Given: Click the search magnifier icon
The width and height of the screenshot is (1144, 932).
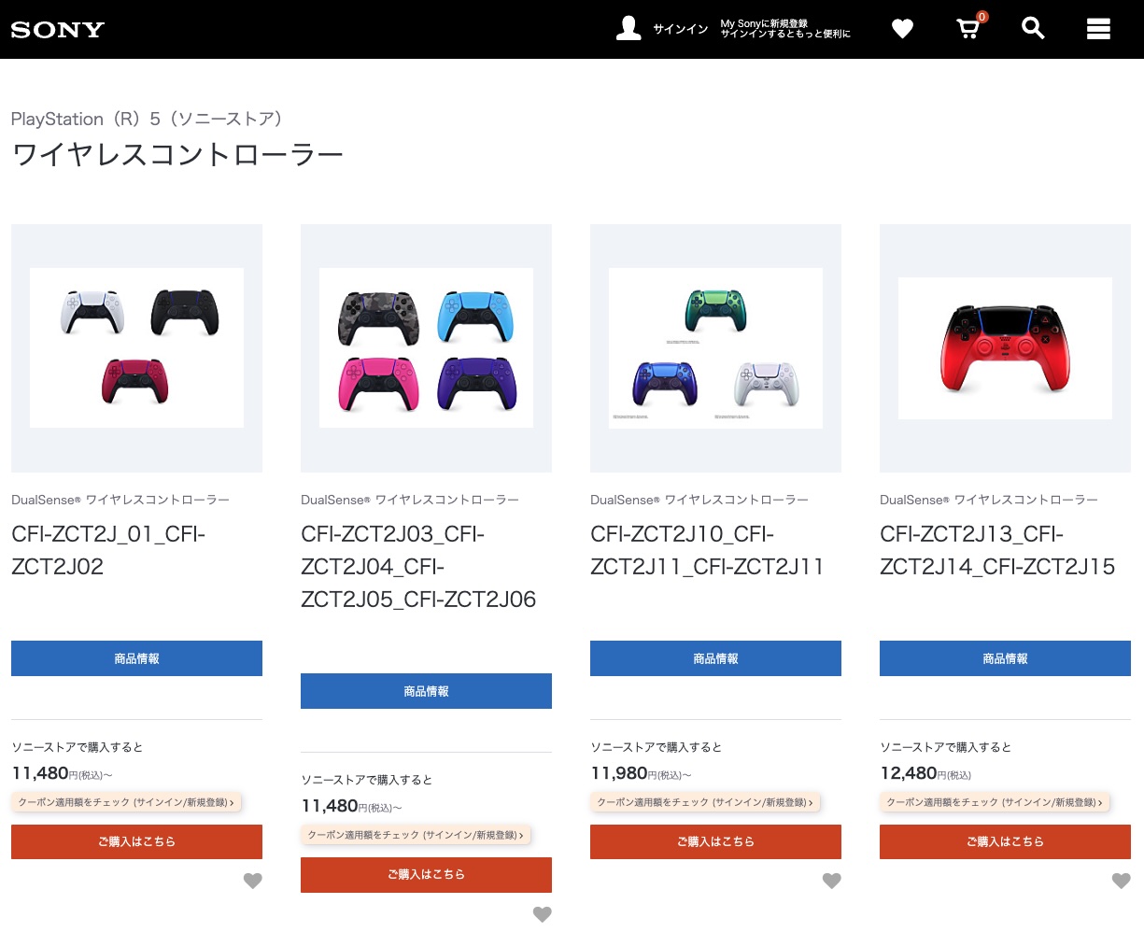Looking at the screenshot, I should 1033,29.
